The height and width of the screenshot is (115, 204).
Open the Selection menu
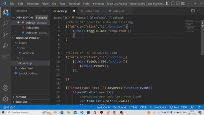(33, 4)
